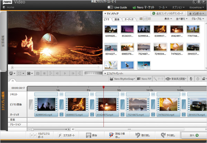
Task: Toggle the Live Guide switch
Action: point(110,7)
